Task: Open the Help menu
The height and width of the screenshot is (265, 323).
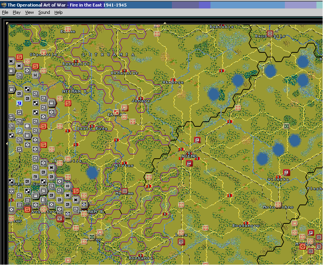Action: (59, 12)
